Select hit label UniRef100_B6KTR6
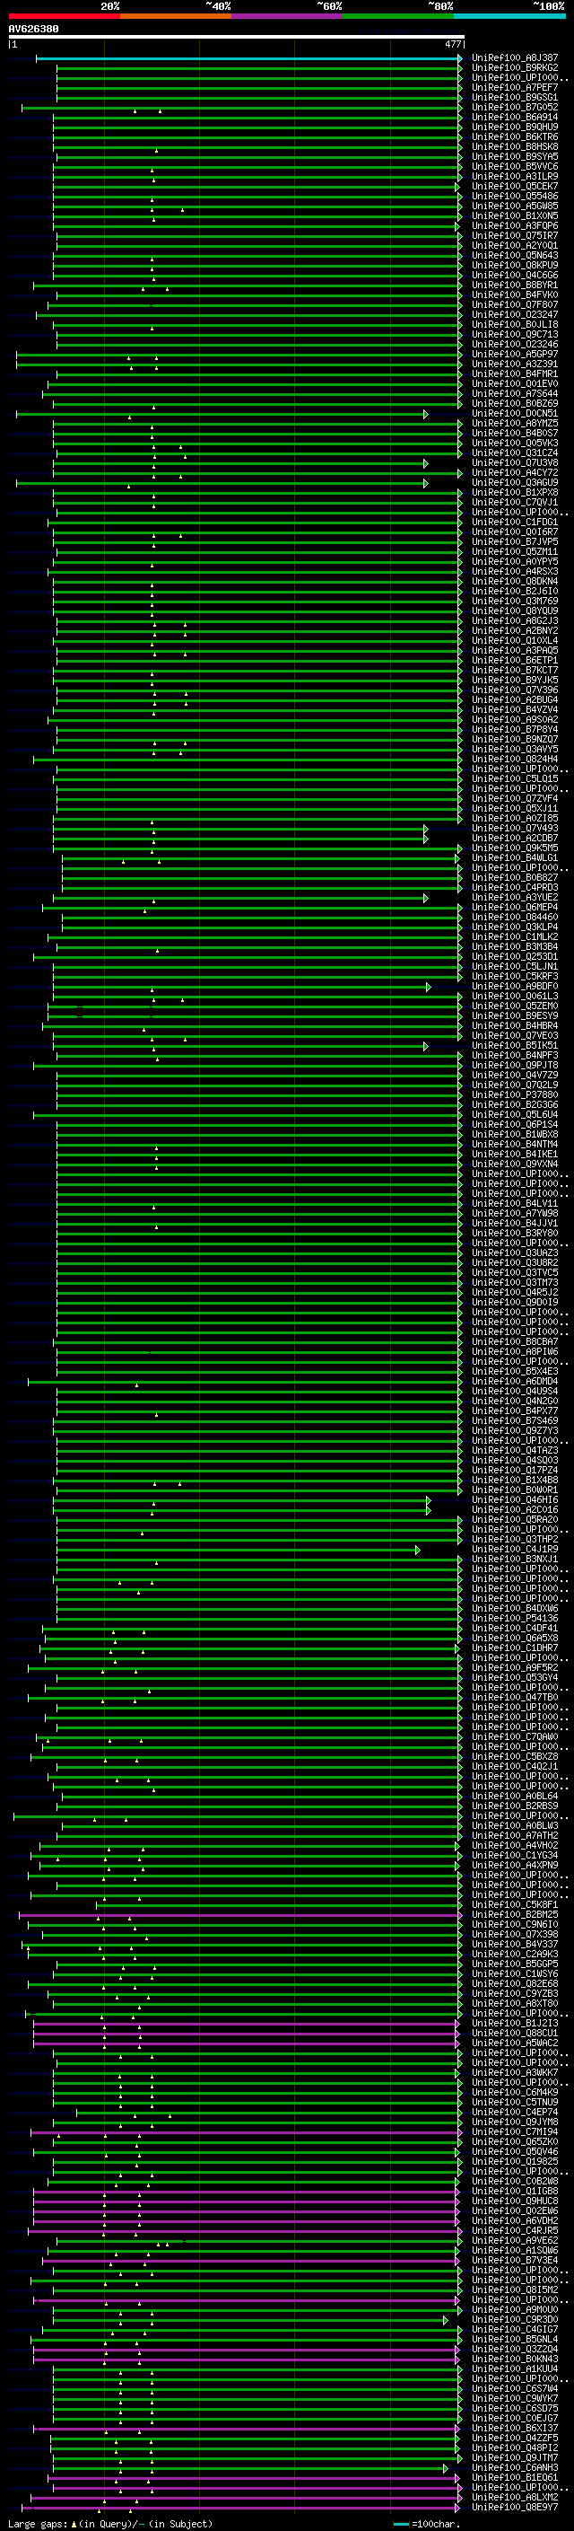Viewport: 574px width, 2531px height. click(x=515, y=136)
